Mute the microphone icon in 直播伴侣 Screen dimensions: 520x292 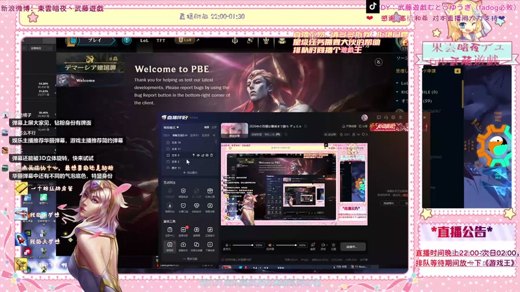click(227, 245)
